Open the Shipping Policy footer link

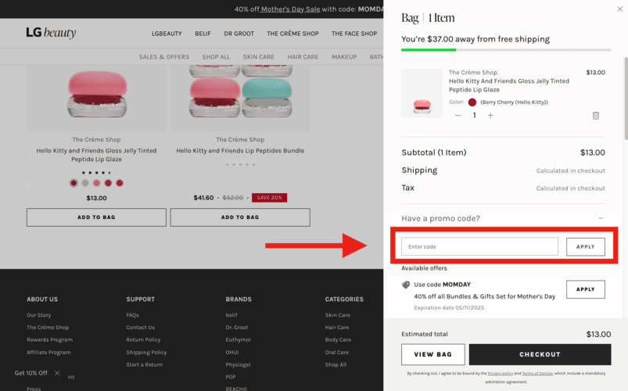click(x=146, y=353)
